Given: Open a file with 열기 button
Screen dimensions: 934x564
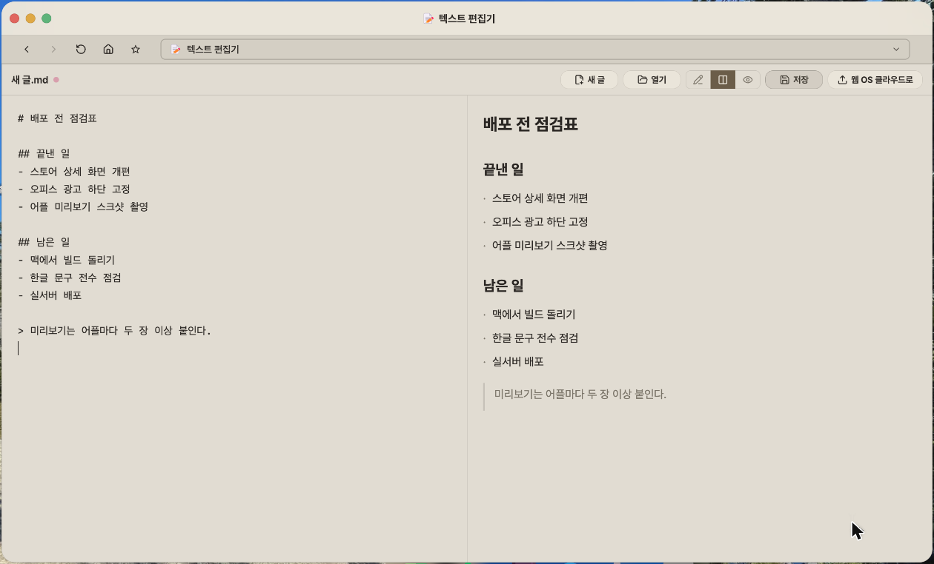Looking at the screenshot, I should tap(652, 80).
